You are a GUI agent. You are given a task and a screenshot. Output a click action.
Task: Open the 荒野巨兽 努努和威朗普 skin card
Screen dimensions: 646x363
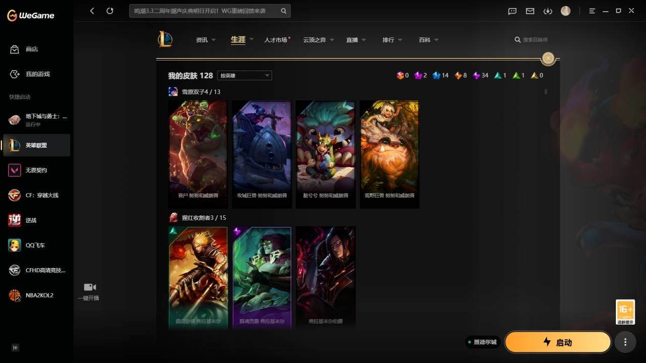tap(390, 154)
